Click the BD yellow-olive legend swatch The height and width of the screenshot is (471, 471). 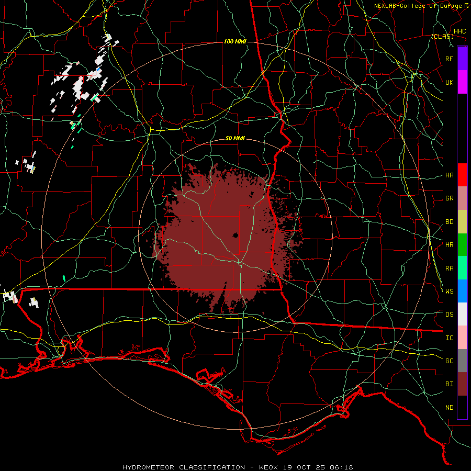tap(462, 222)
